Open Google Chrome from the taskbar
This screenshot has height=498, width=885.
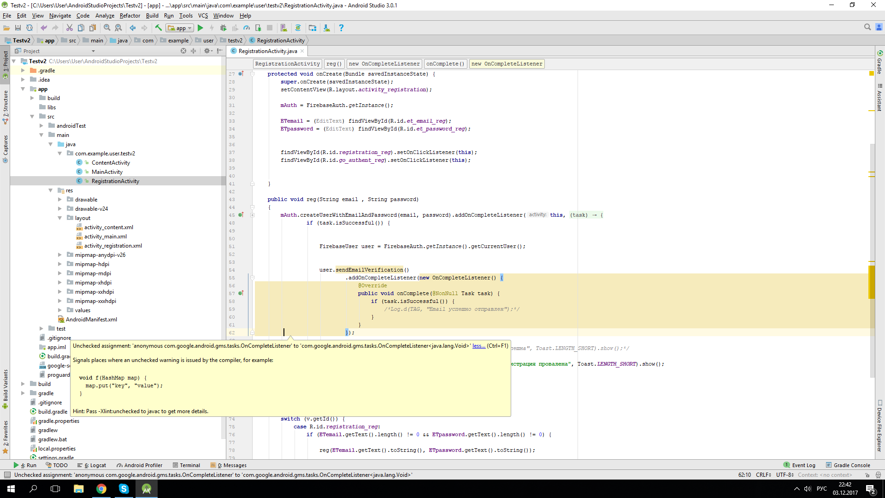pos(101,489)
